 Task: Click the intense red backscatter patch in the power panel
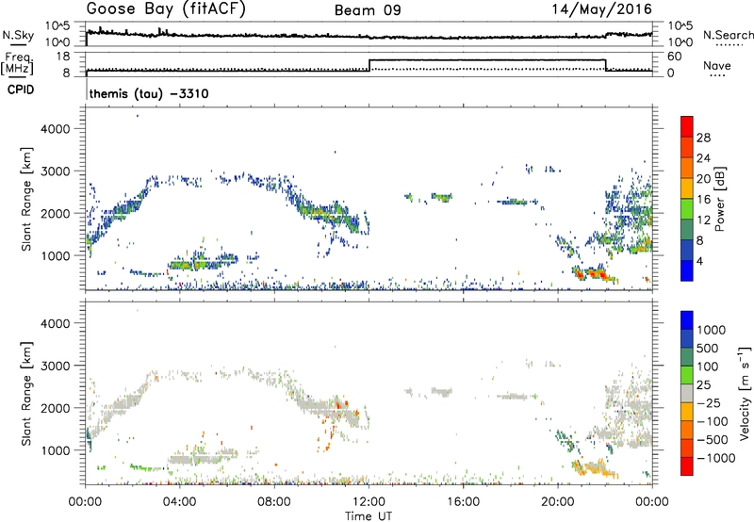click(x=596, y=274)
